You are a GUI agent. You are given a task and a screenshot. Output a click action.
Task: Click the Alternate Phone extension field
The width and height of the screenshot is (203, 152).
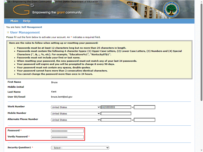tap(145, 120)
